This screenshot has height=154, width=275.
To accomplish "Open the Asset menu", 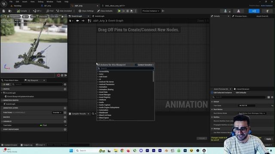I will tap(24, 2).
